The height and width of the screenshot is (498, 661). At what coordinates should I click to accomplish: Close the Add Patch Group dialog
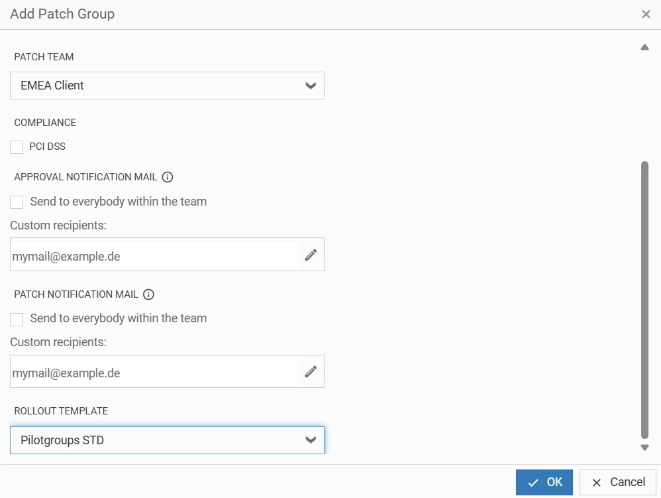(646, 14)
